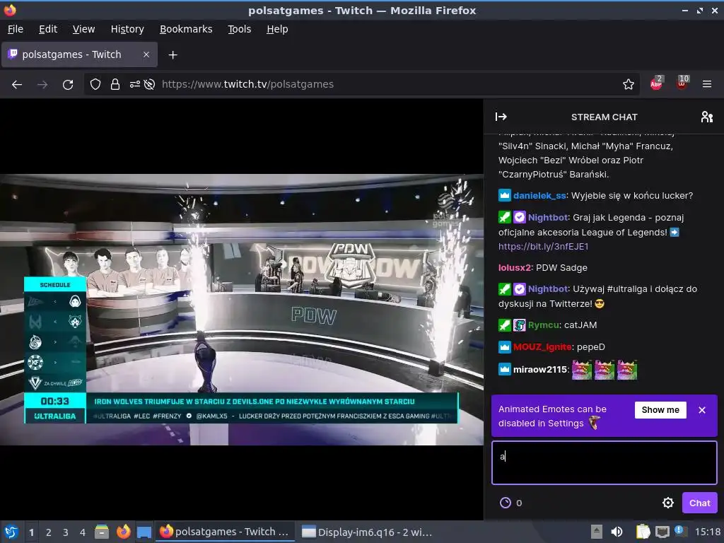The width and height of the screenshot is (724, 543).
Task: Click MOUZ_Ignite's Prime crown badge
Action: (505, 346)
